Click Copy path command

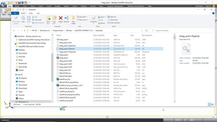point(37,20)
